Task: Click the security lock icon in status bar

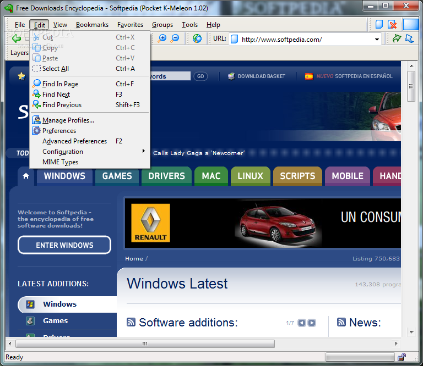Action: (x=402, y=357)
